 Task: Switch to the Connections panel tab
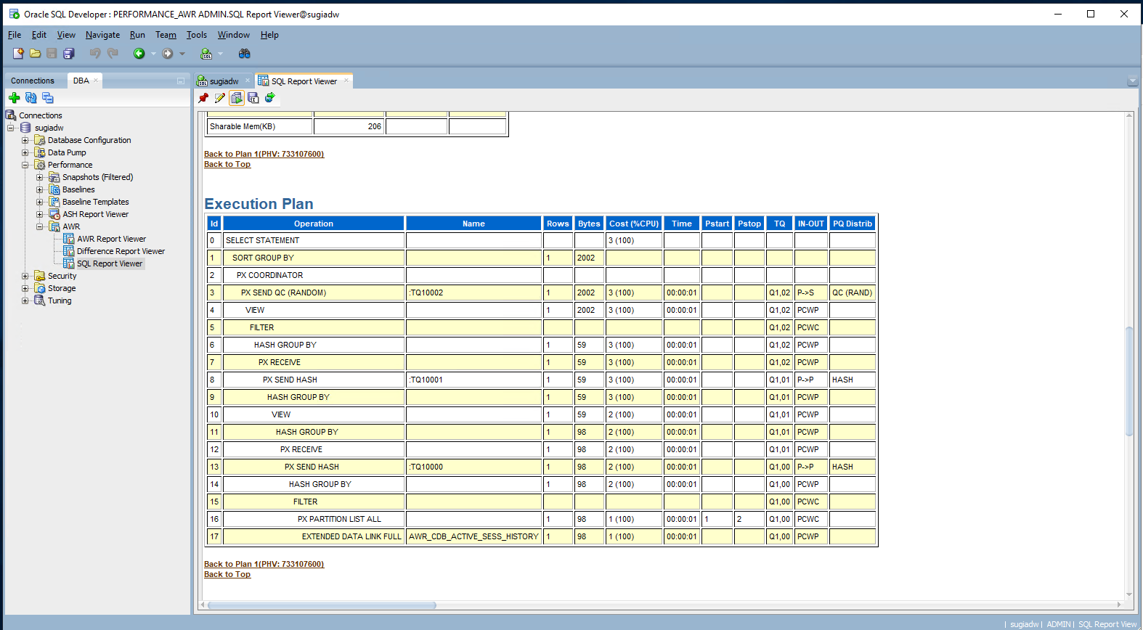pos(33,81)
